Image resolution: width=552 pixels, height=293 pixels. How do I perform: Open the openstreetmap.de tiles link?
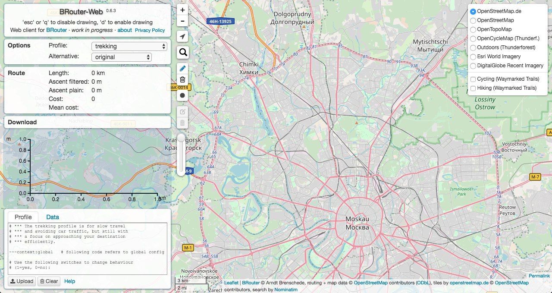click(469, 283)
